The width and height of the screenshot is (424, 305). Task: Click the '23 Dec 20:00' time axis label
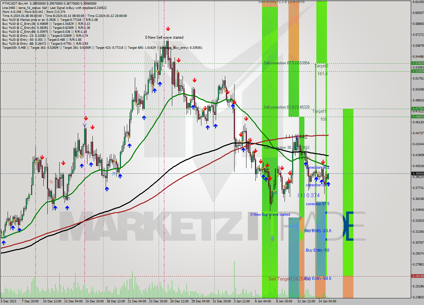click(158, 301)
